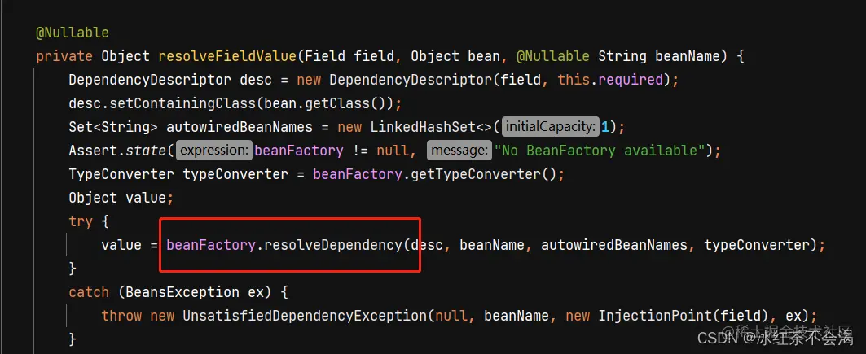Viewport: 866px width, 354px height.
Task: Click the @Nullable annotation above resolveFieldValue
Action: pos(73,33)
